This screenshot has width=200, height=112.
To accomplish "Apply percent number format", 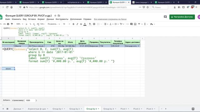I will coord(30,24).
